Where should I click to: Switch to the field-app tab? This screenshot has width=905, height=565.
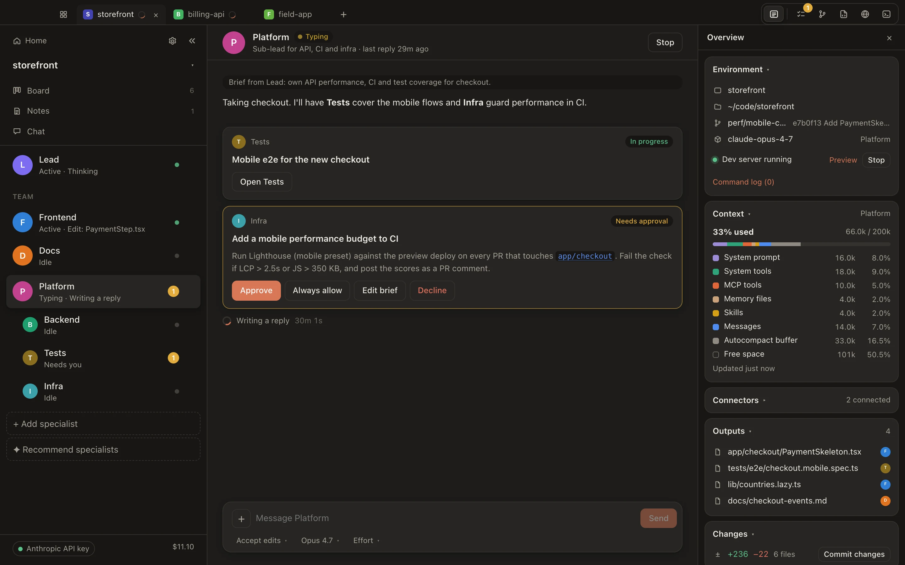288,14
